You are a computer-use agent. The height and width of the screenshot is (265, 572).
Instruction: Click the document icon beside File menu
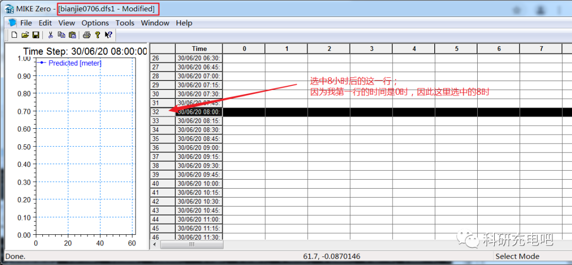coord(12,23)
